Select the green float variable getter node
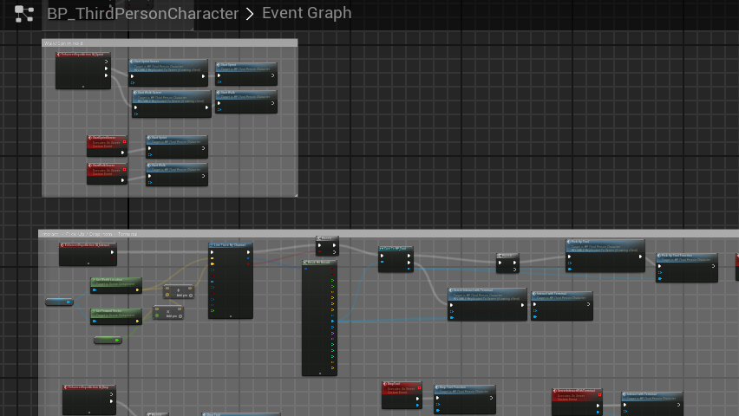739x416 pixels. tap(108, 340)
